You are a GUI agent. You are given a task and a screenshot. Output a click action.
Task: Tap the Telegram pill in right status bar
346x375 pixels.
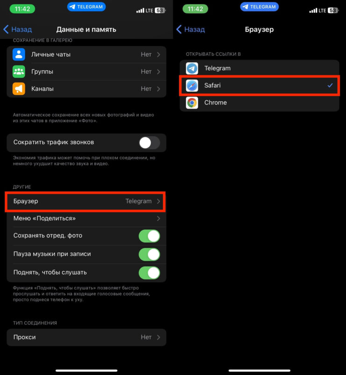click(x=259, y=7)
